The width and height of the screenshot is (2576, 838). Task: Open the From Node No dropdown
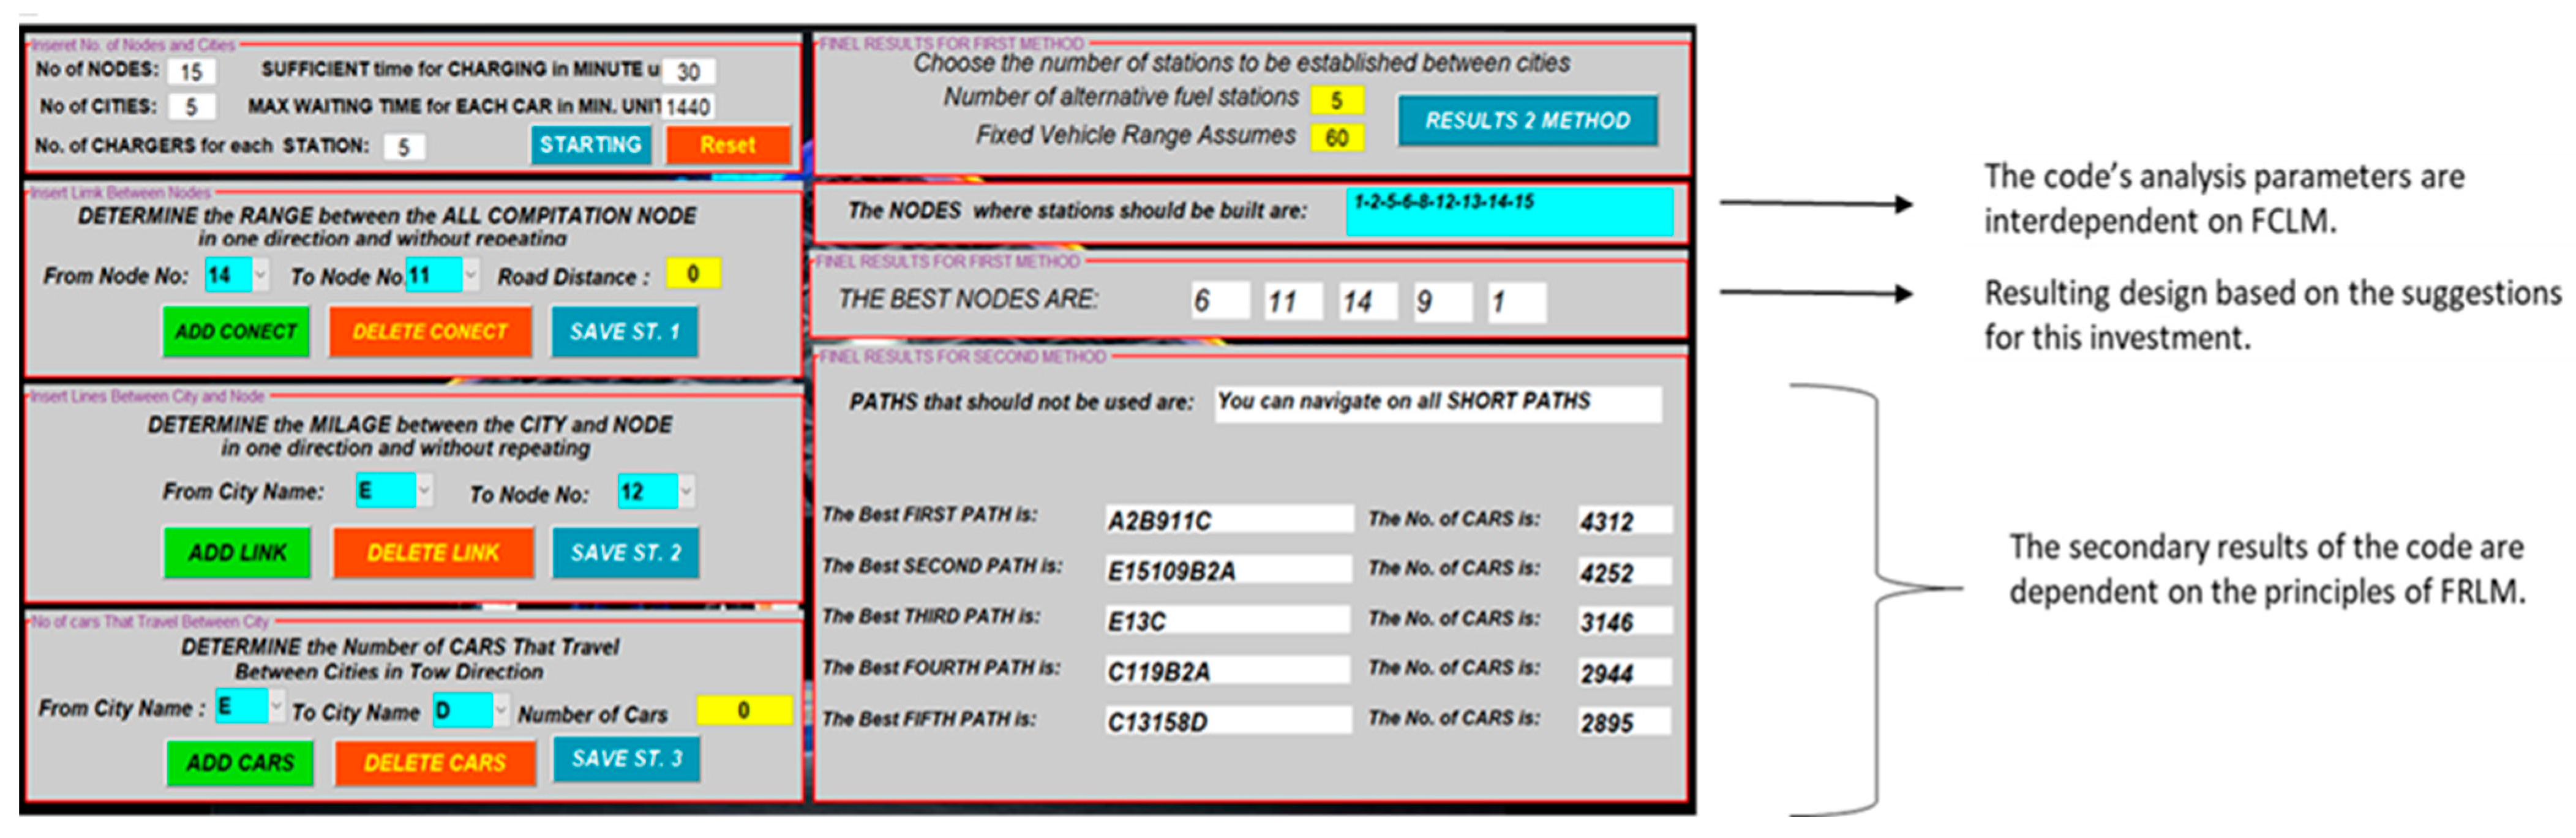(260, 275)
